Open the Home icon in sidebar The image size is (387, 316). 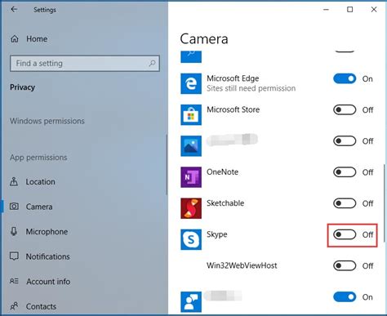pos(15,39)
